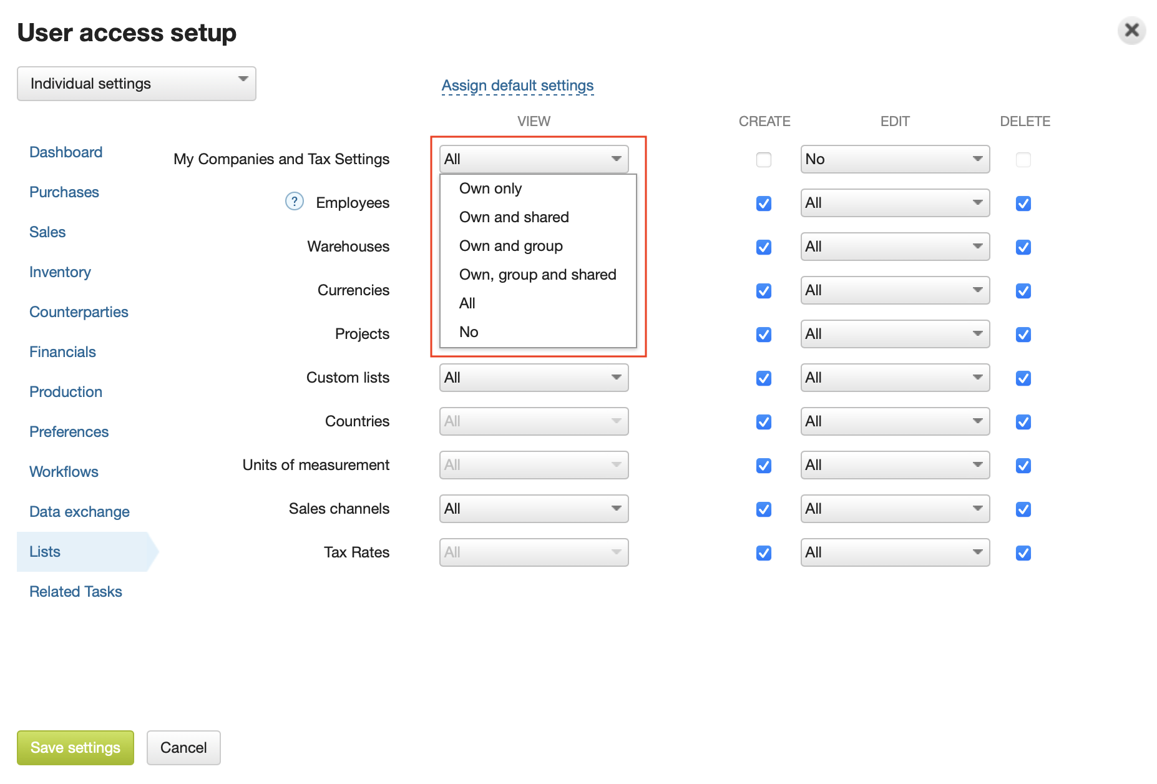This screenshot has width=1157, height=784.
Task: Uncheck Create for Units of measurement
Action: point(764,466)
